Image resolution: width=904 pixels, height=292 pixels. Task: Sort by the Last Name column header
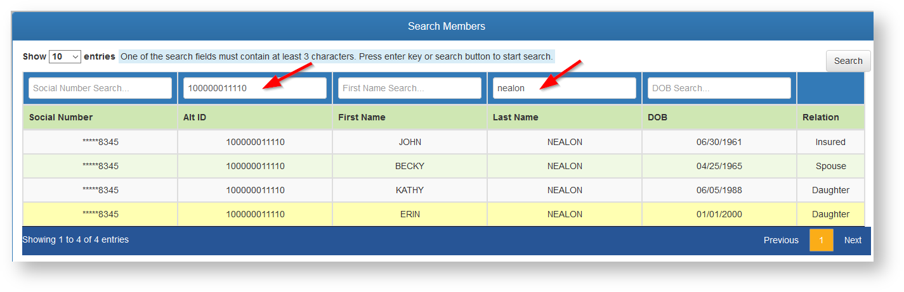(565, 117)
